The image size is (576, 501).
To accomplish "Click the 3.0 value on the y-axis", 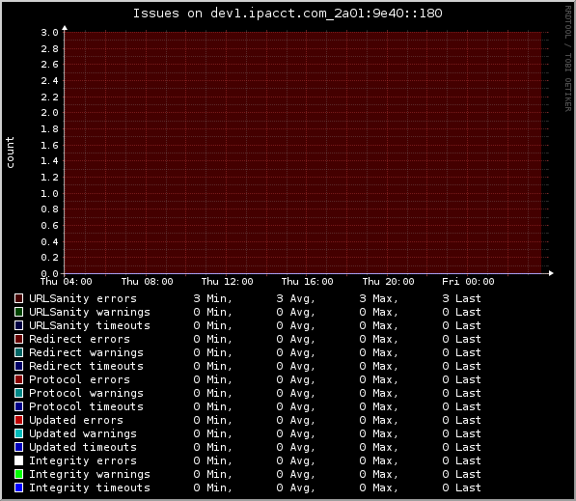I will pyautogui.click(x=49, y=33).
